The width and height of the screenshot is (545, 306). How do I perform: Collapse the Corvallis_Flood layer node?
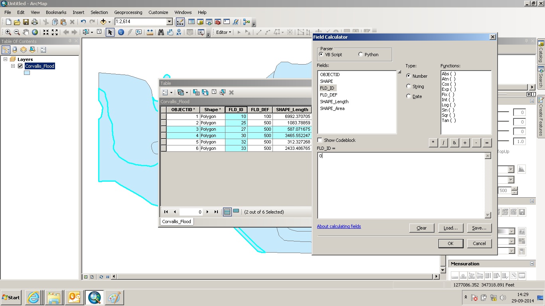coord(13,66)
